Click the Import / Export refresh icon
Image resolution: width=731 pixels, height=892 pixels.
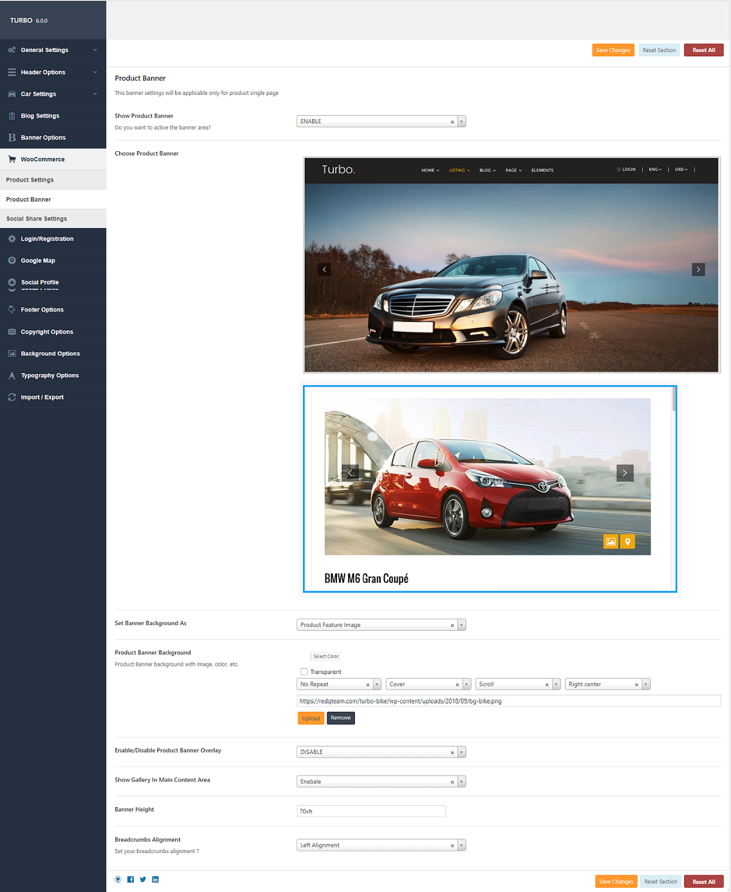click(12, 397)
